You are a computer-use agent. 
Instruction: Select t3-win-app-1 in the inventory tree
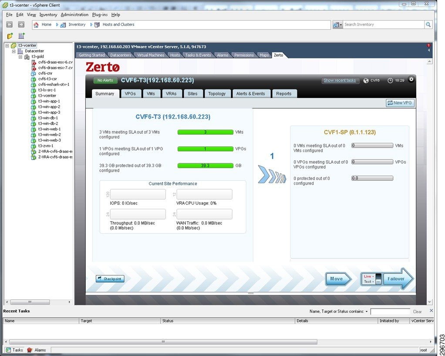[x=45, y=101]
